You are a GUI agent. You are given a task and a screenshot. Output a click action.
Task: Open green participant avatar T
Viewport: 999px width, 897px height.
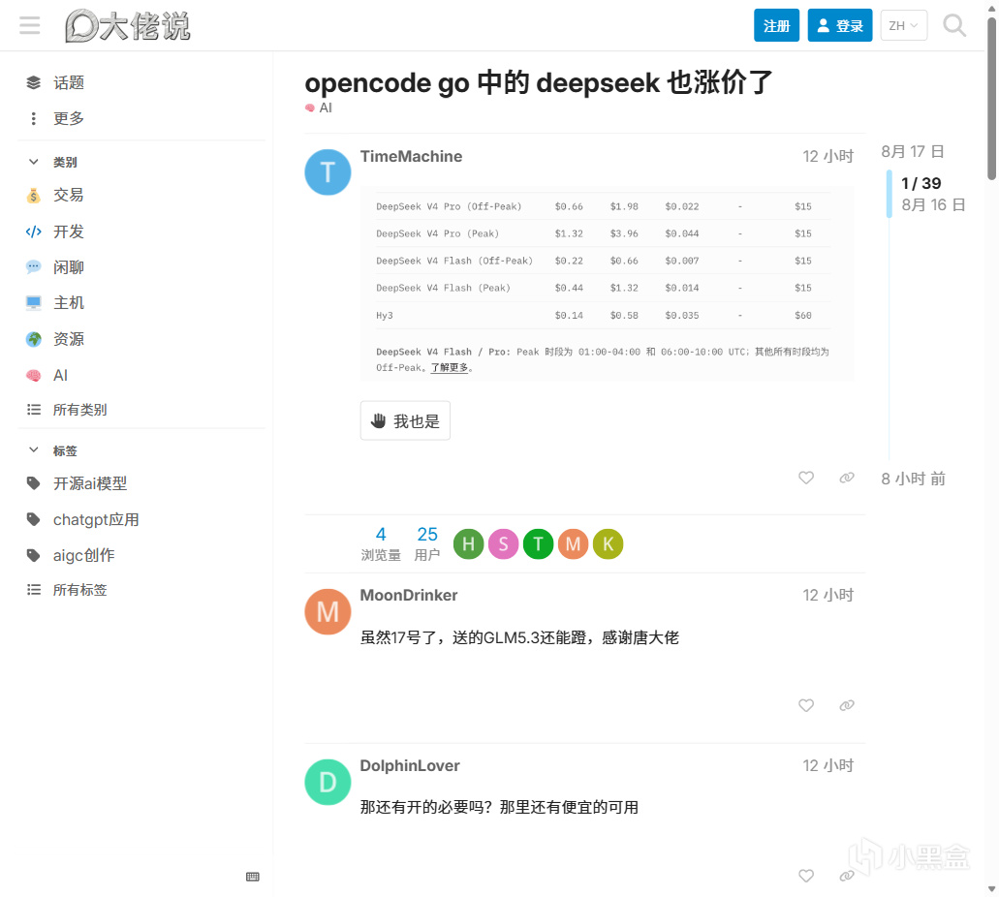539,544
